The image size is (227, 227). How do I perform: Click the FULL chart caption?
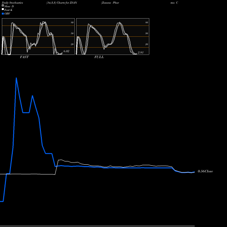click(99, 57)
